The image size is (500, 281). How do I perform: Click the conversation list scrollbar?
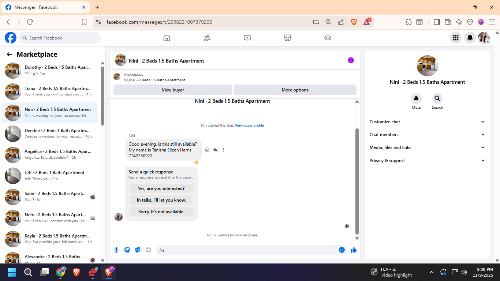[103, 96]
